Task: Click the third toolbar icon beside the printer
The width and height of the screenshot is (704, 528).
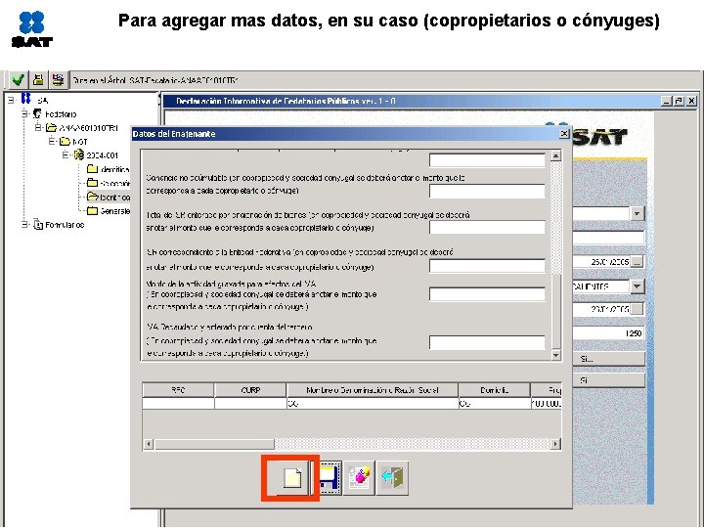Action: [58, 80]
